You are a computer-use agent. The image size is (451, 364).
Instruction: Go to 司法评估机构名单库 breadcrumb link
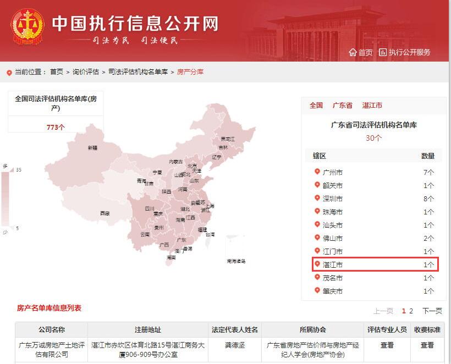[138, 72]
